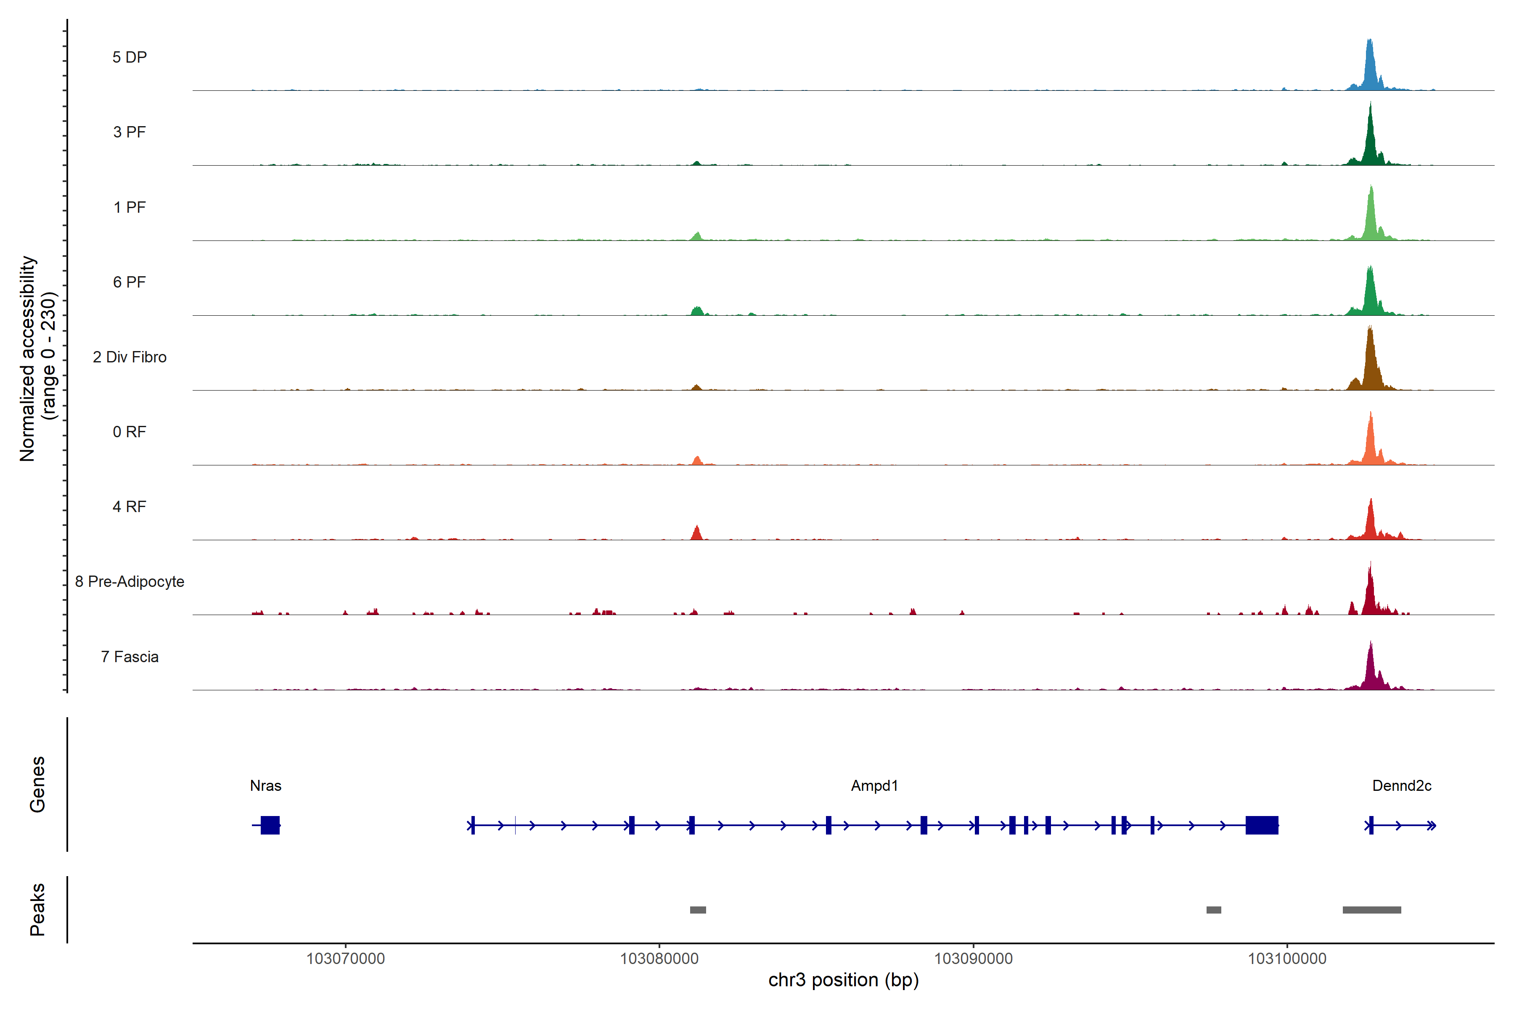
Task: Click the Genes panel title
Action: tap(37, 784)
